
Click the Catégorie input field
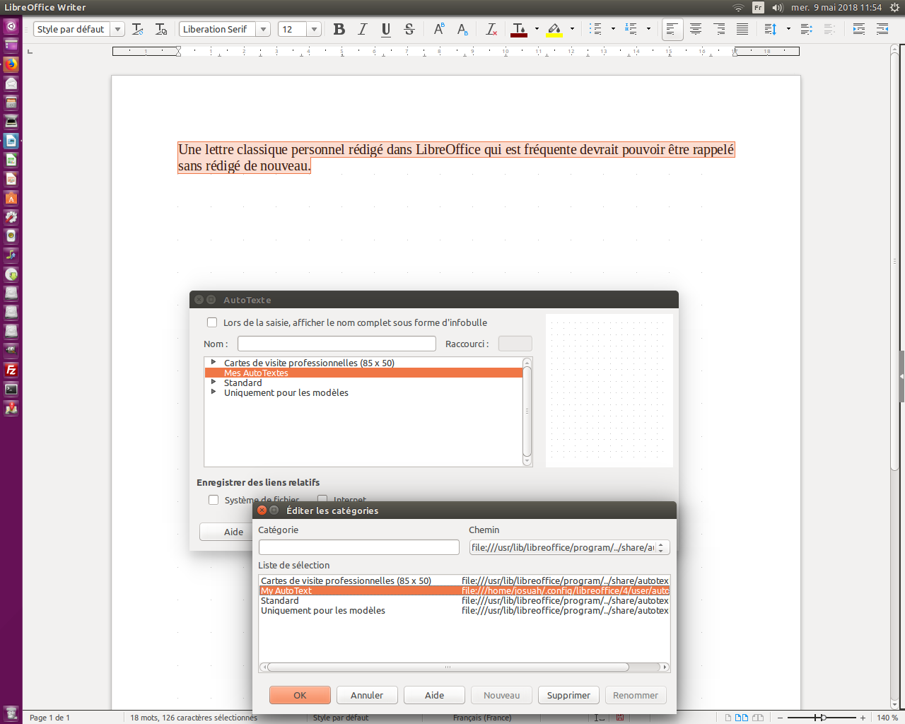(359, 547)
